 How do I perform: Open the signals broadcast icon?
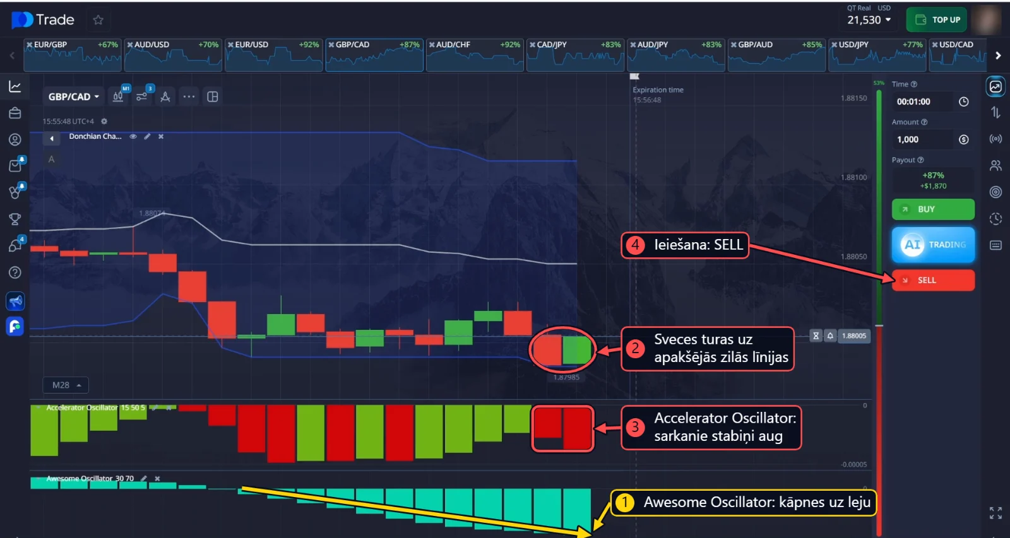pos(995,139)
